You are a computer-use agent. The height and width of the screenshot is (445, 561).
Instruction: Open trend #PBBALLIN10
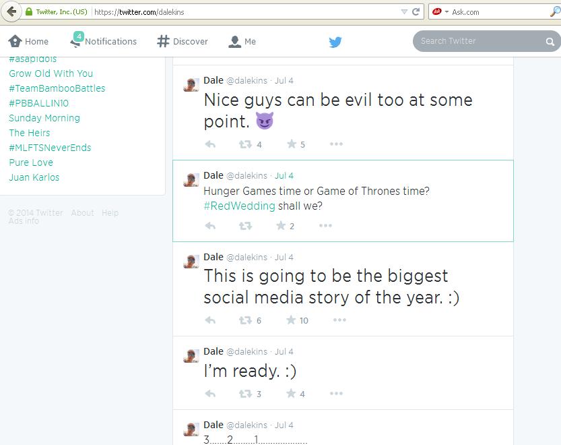(38, 103)
